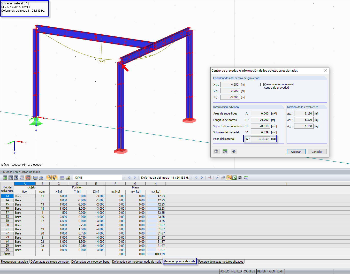Select row 13 header in the table

click(x=7, y=196)
